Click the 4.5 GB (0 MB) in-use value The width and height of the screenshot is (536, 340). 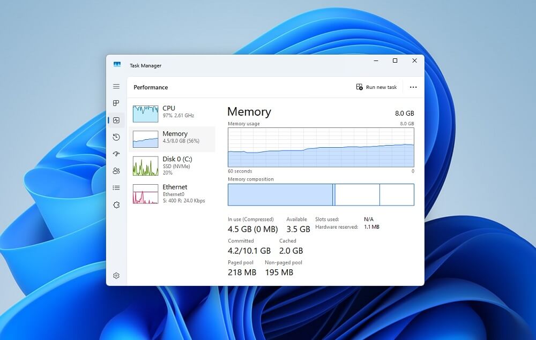pos(252,229)
